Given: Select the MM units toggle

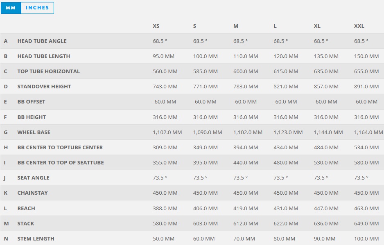Looking at the screenshot, I should [11, 8].
